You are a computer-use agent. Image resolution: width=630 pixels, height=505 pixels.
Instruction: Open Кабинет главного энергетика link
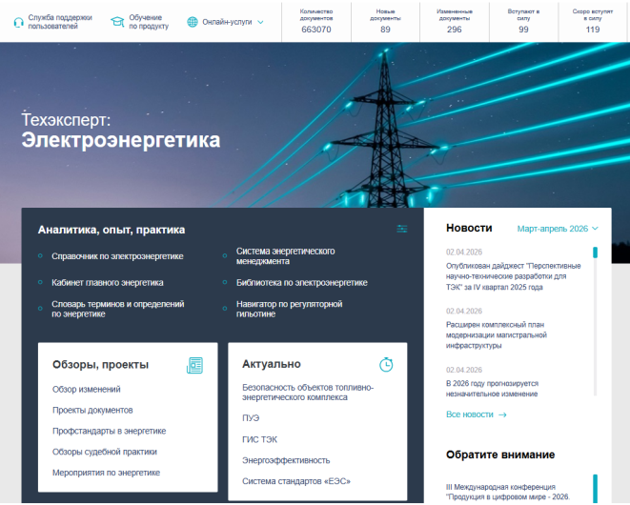pos(108,283)
